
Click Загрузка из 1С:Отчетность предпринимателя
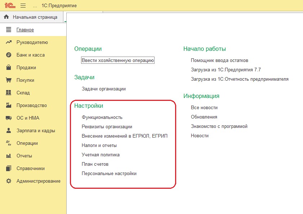coord(240,79)
